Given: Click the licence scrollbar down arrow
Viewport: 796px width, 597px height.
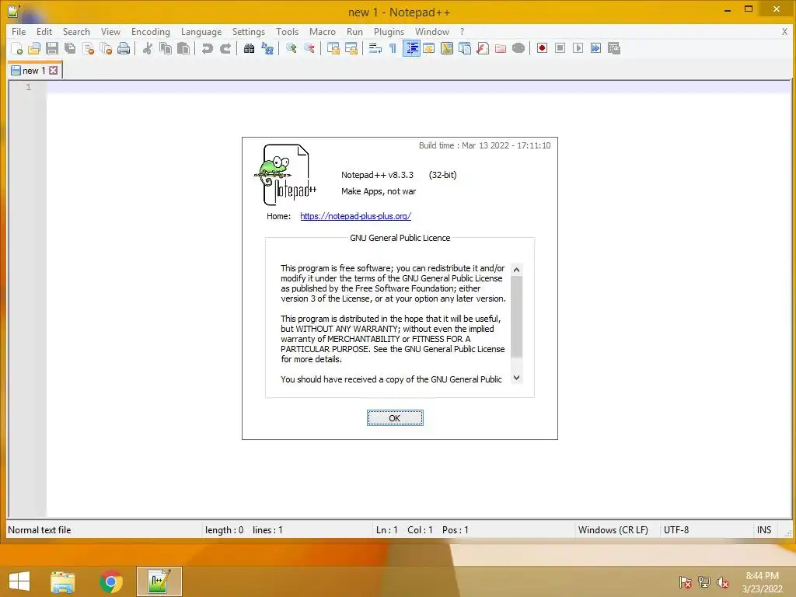Looking at the screenshot, I should pos(516,378).
